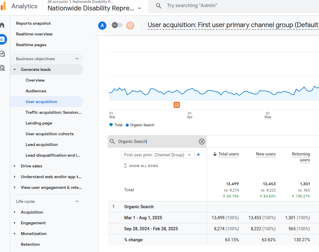The width and height of the screenshot is (319, 252).
Task: Clear the Organic Search filter text
Action: [202, 141]
